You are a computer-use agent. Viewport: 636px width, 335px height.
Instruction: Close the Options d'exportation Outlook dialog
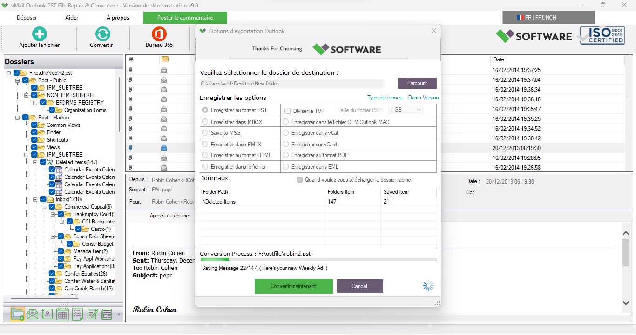(x=434, y=31)
